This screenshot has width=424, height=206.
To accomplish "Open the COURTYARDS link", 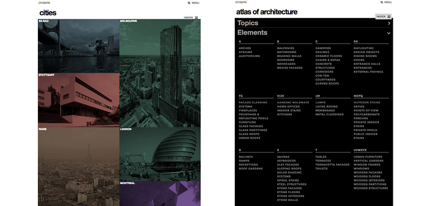I will 325,80.
